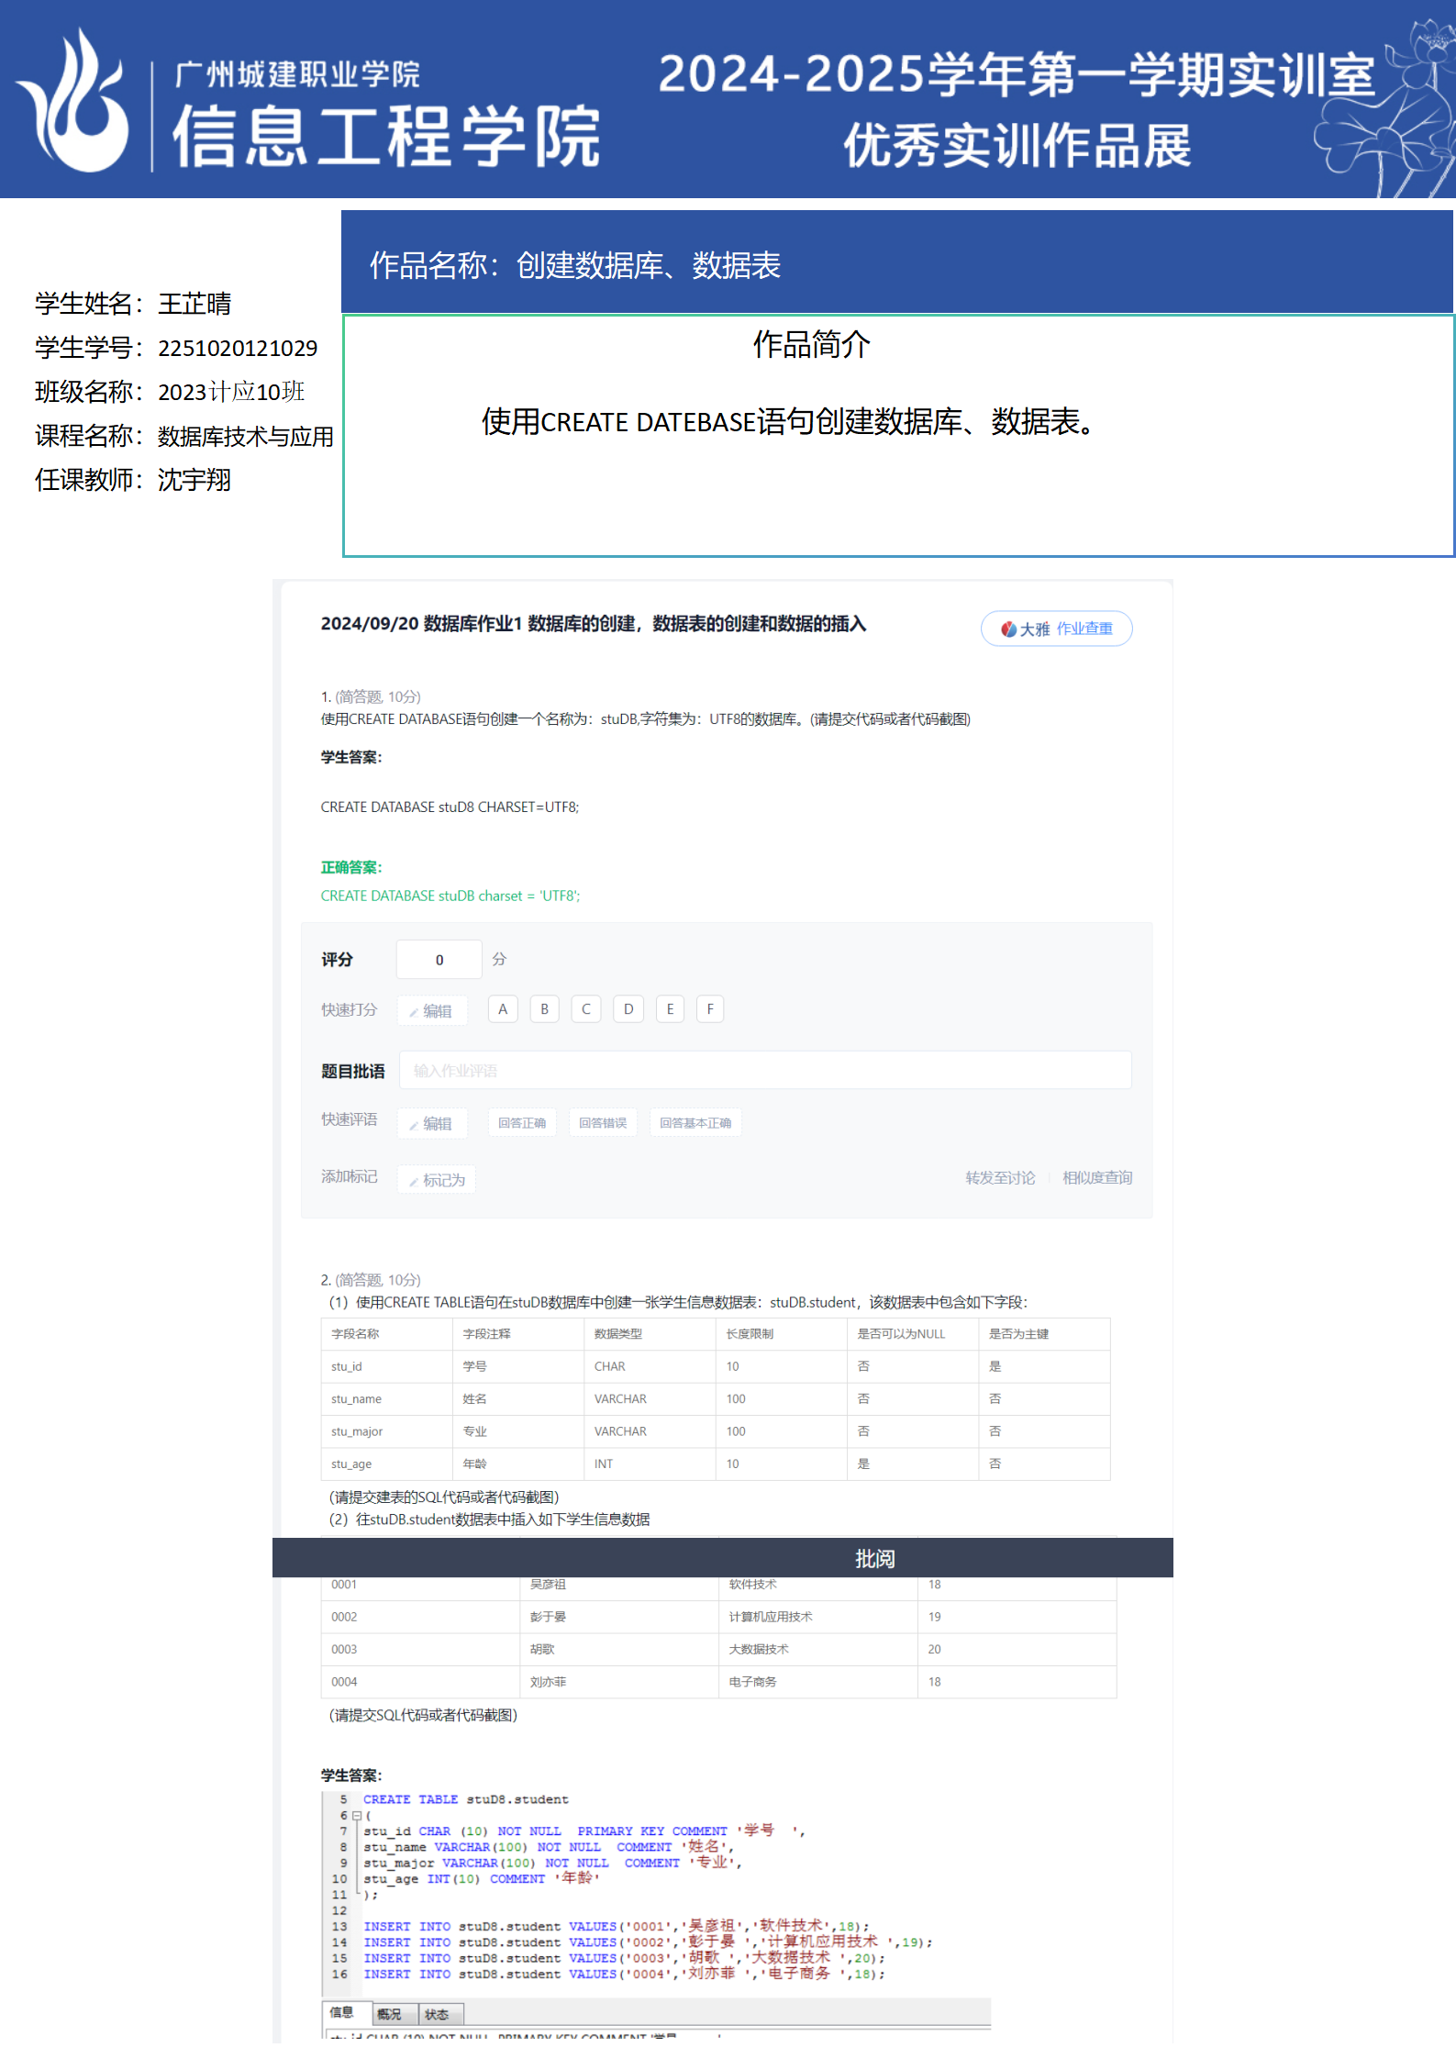Screen dimensions: 1456x2059
Task: Click the 大雅 作业查重 plagiarism check button
Action: pos(1056,629)
